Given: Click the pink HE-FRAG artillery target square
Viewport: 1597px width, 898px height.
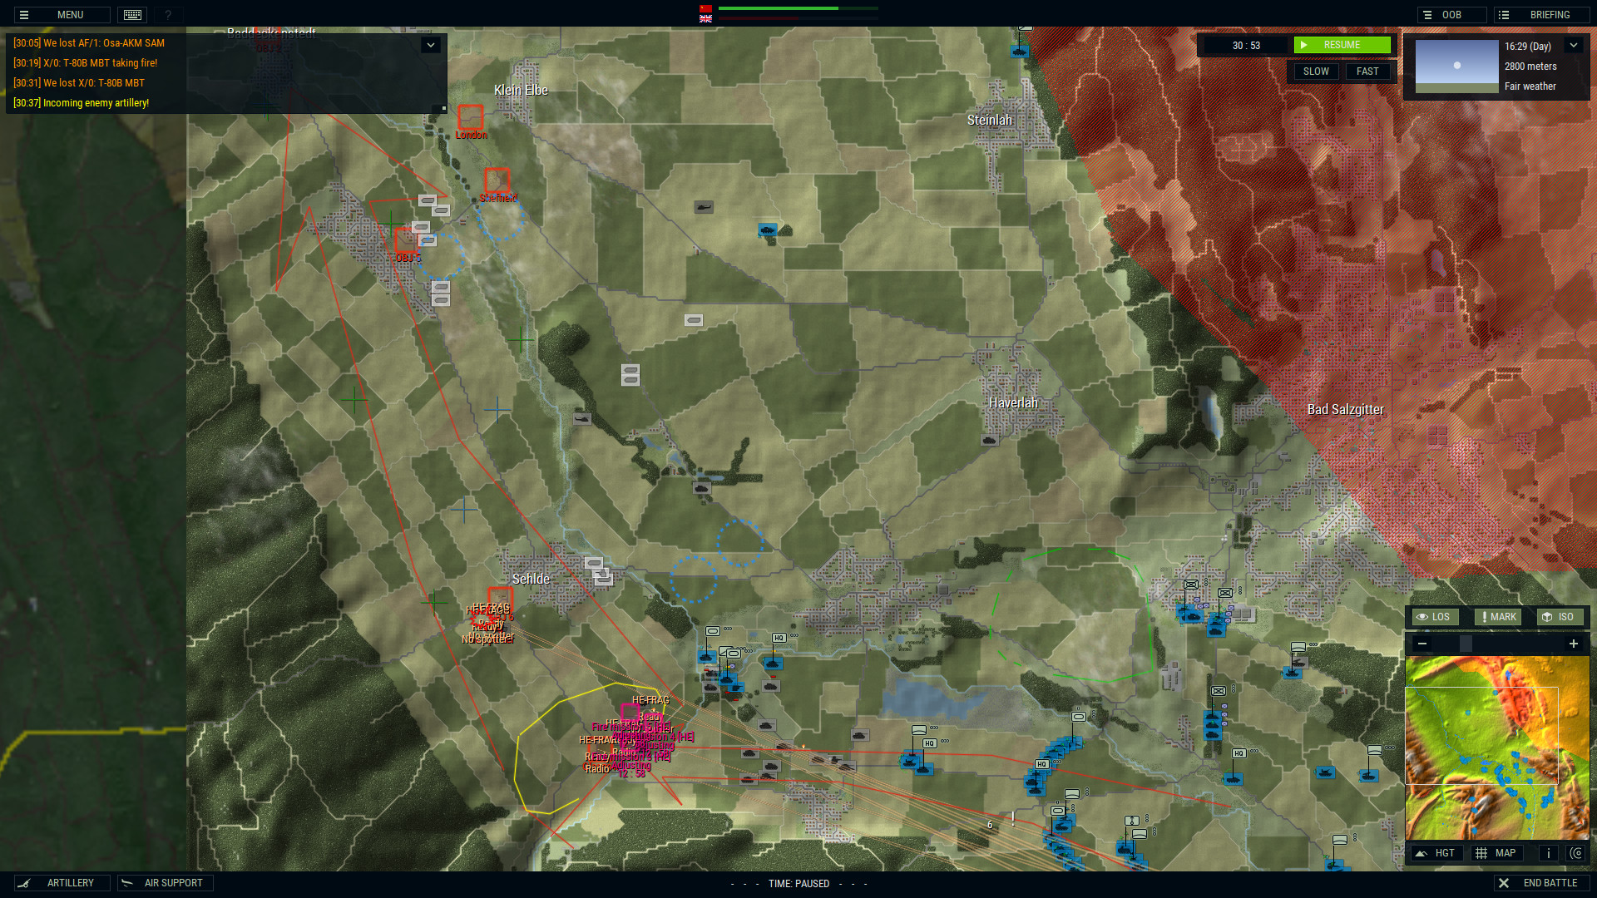Looking at the screenshot, I should click(630, 712).
